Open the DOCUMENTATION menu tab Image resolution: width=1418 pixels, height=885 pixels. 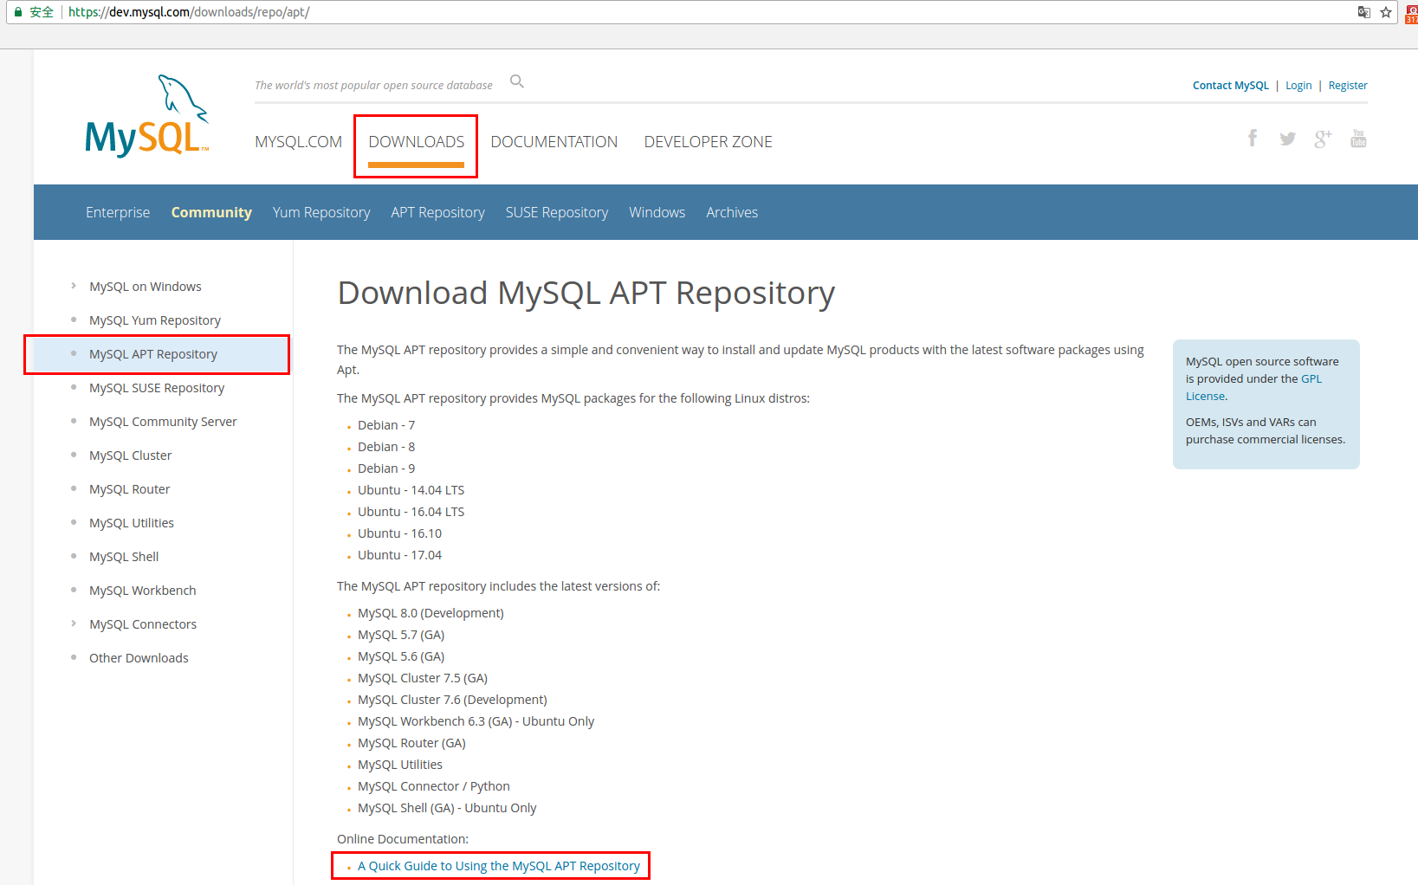pyautogui.click(x=554, y=142)
